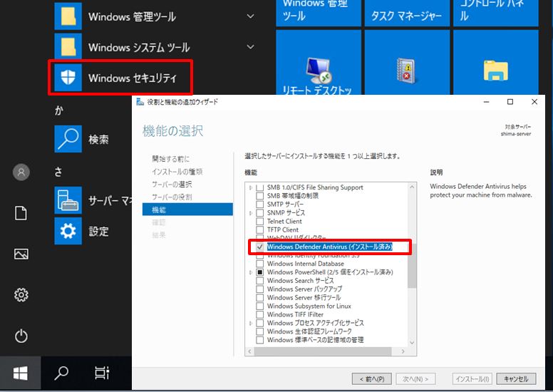The image size is (553, 392).
Task: Check Windows Search サービス checkbox
Action: [259, 281]
